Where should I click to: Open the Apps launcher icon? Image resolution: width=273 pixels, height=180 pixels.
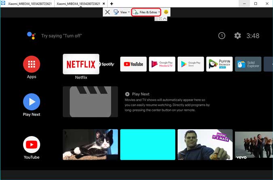[32, 64]
